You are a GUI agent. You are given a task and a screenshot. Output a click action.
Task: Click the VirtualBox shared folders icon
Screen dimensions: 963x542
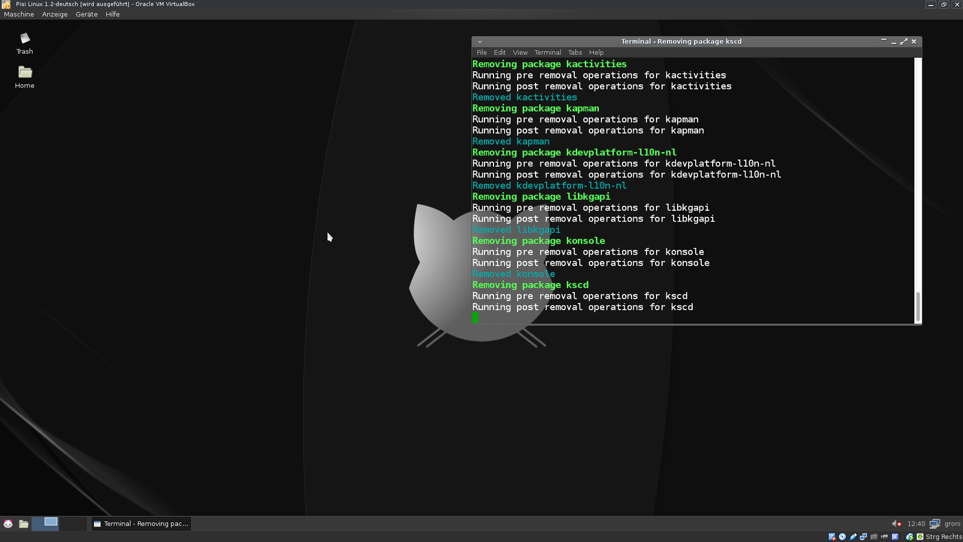874,537
